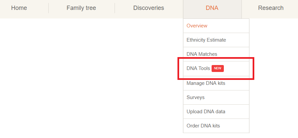This screenshot has width=298, height=138.
Task: Open the Research navigation tab
Action: pos(271,8)
